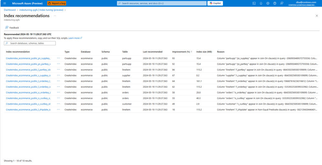Click the Microsoft Azure (Preview) home title
This screenshot has width=322, height=165.
pos(27,3)
